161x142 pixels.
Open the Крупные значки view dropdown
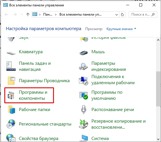pos(121,29)
